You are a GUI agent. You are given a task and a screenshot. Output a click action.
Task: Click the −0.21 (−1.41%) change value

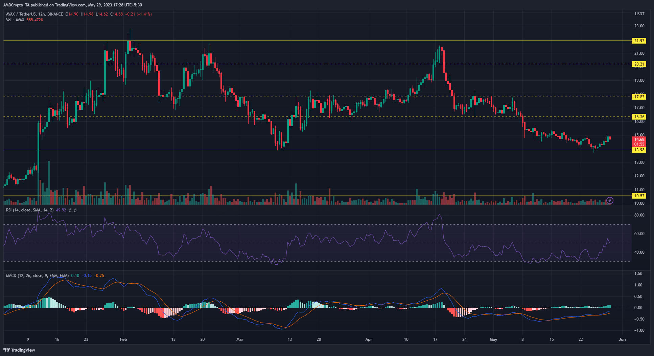138,14
